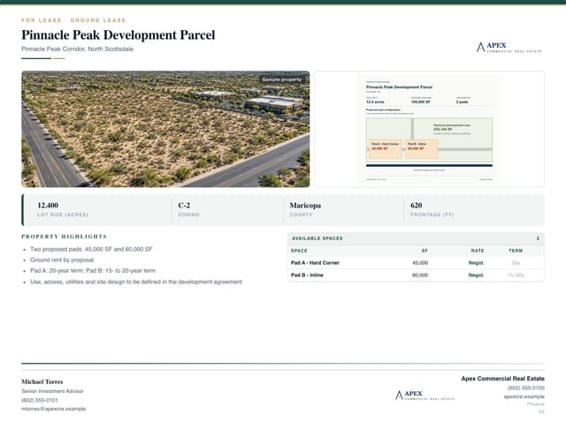Select the 'Pinnacle Peak Development Parcel' main title
This screenshot has width=566, height=437.
(118, 35)
